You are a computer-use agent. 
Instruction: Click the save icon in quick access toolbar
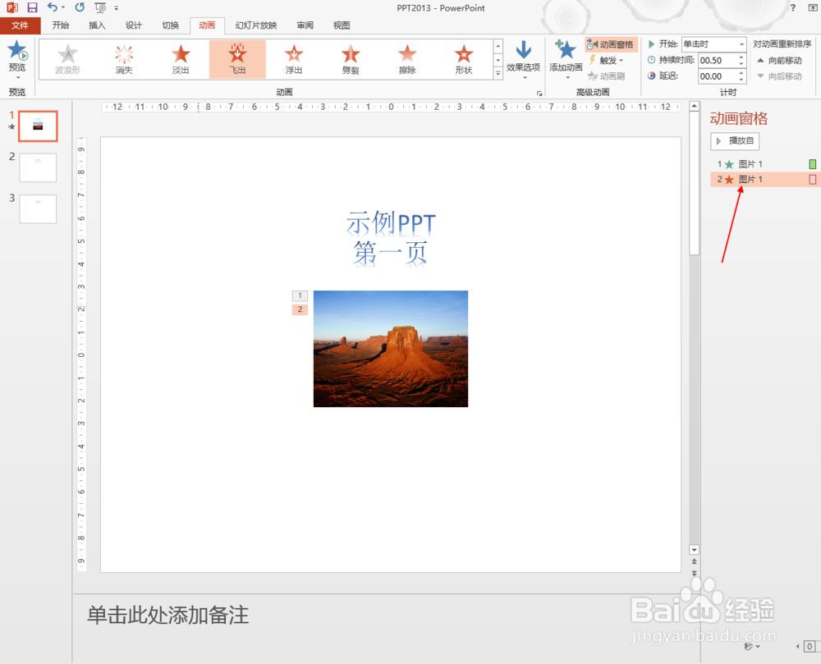click(33, 7)
